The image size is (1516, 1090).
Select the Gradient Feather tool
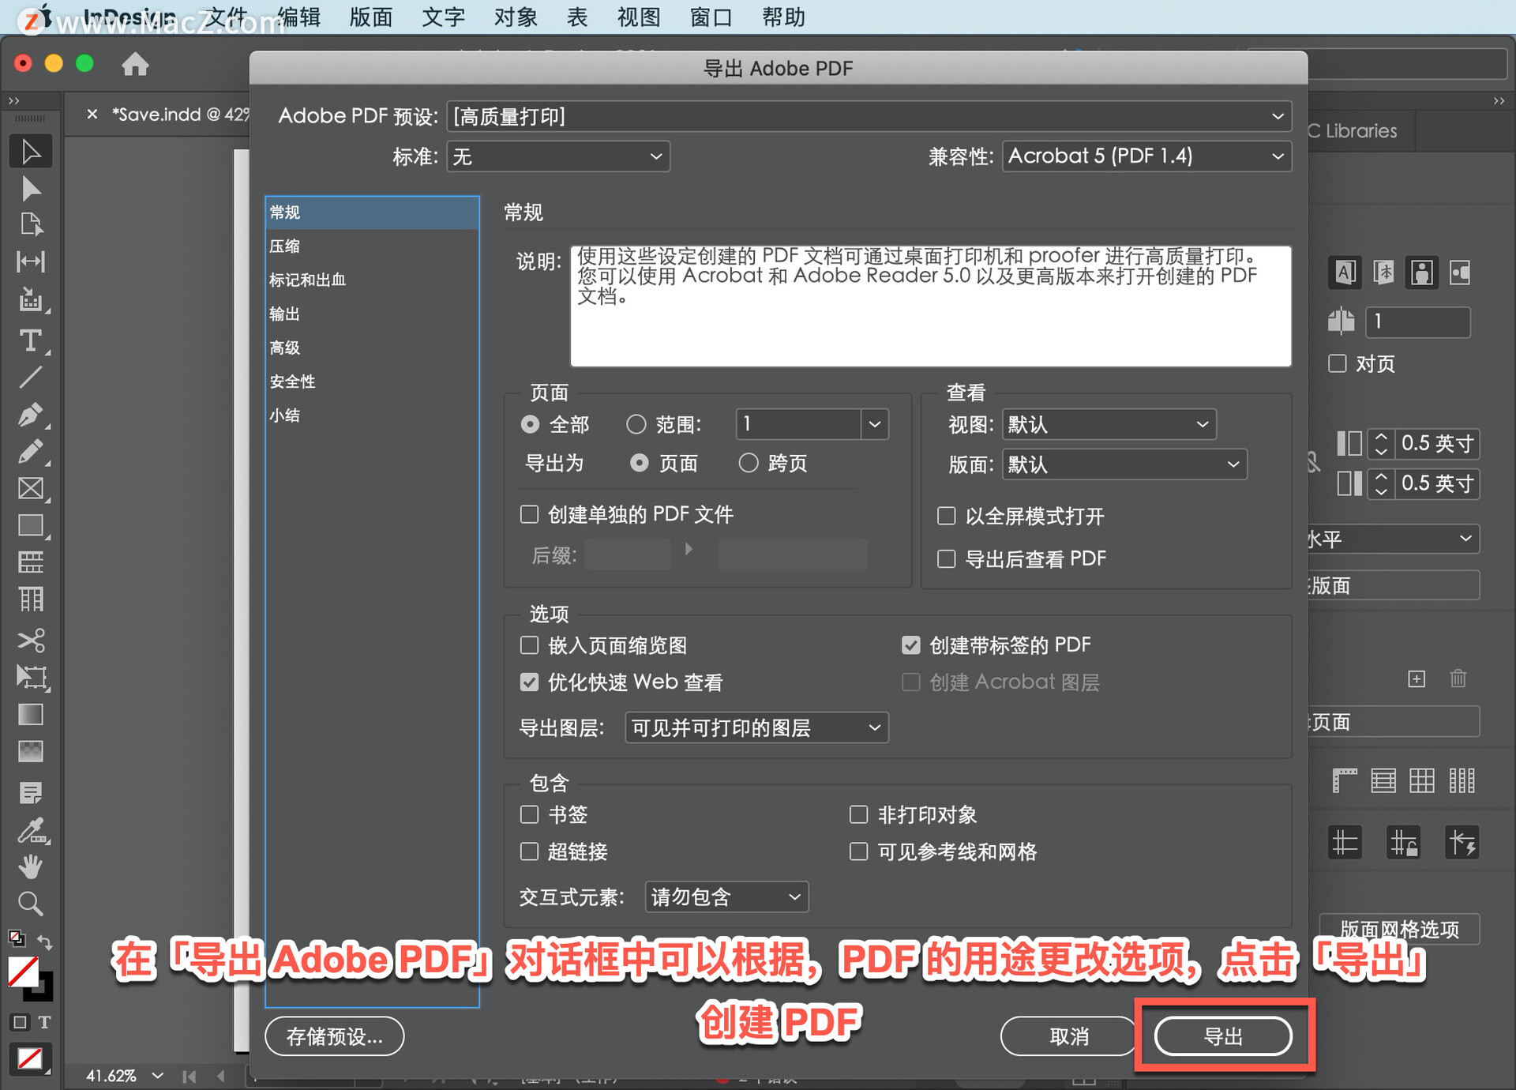[x=31, y=751]
